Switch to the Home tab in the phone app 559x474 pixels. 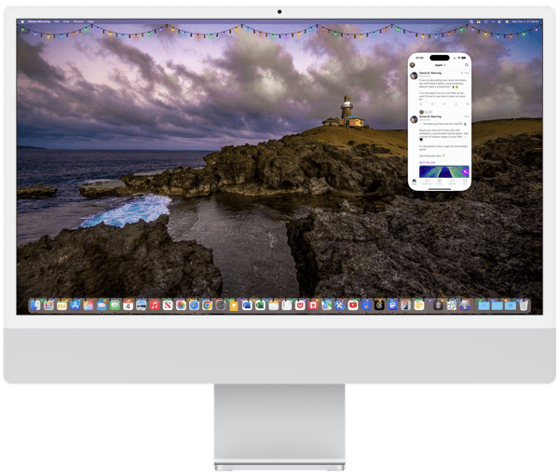tap(415, 182)
